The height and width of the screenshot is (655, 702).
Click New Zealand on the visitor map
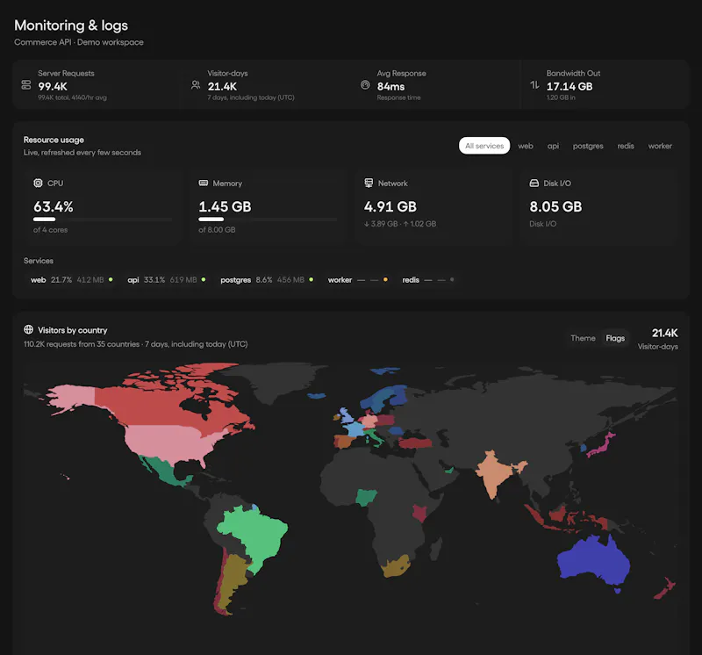665,587
